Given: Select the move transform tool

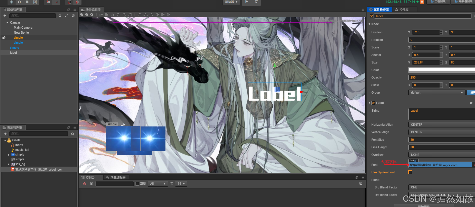Looking at the screenshot, I should (12, 2).
